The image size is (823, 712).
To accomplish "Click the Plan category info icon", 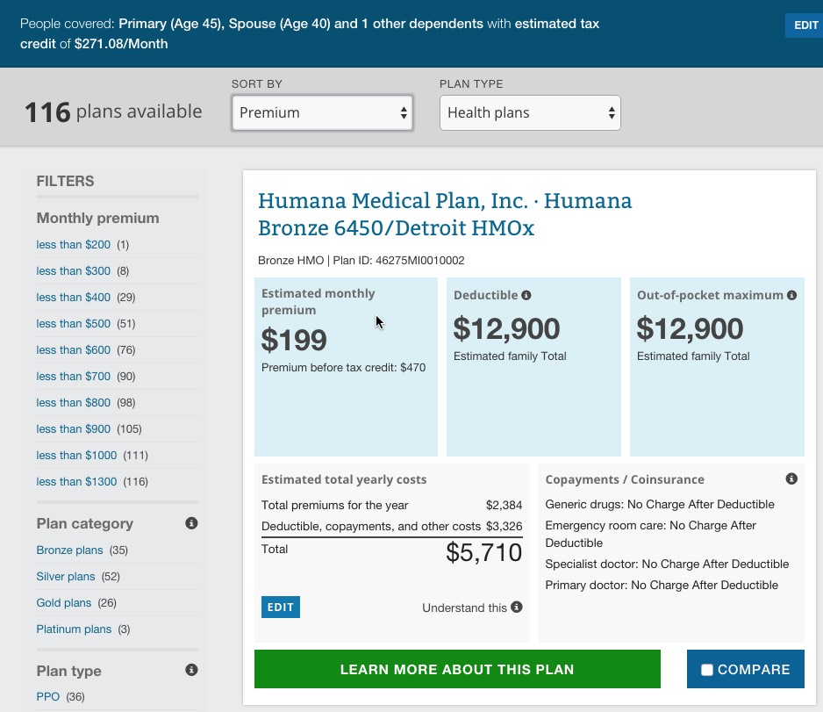I will pyautogui.click(x=191, y=523).
